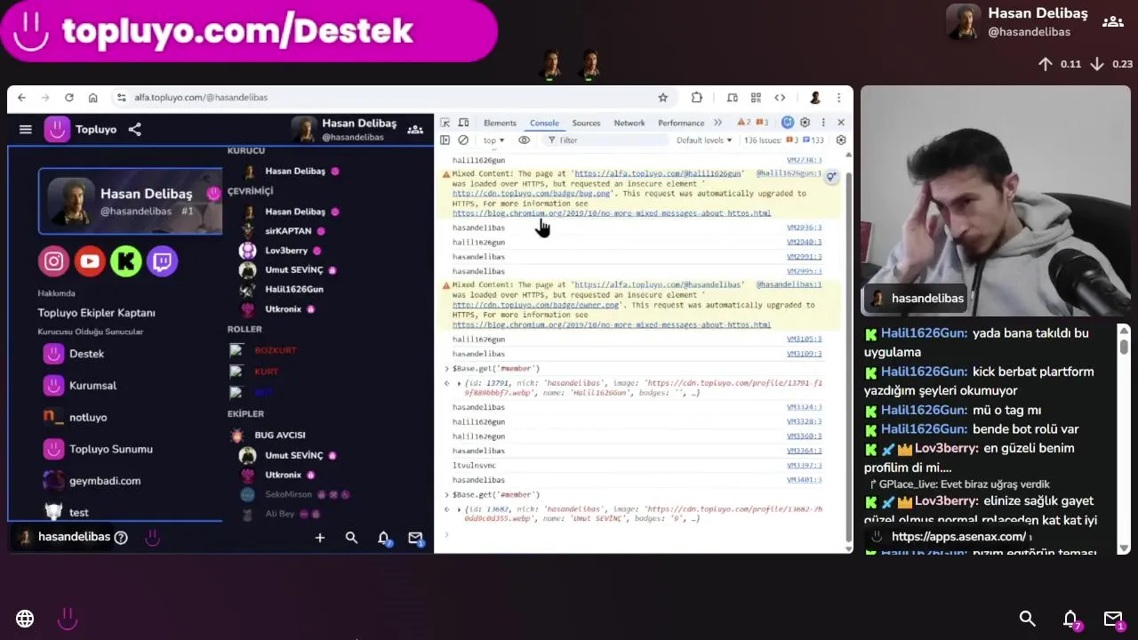Image resolution: width=1138 pixels, height=640 pixels.
Task: Open the overlay mail icon at bottom right
Action: (x=1113, y=619)
